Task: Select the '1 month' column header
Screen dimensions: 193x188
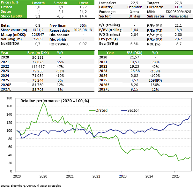Action: coord(38,3)
